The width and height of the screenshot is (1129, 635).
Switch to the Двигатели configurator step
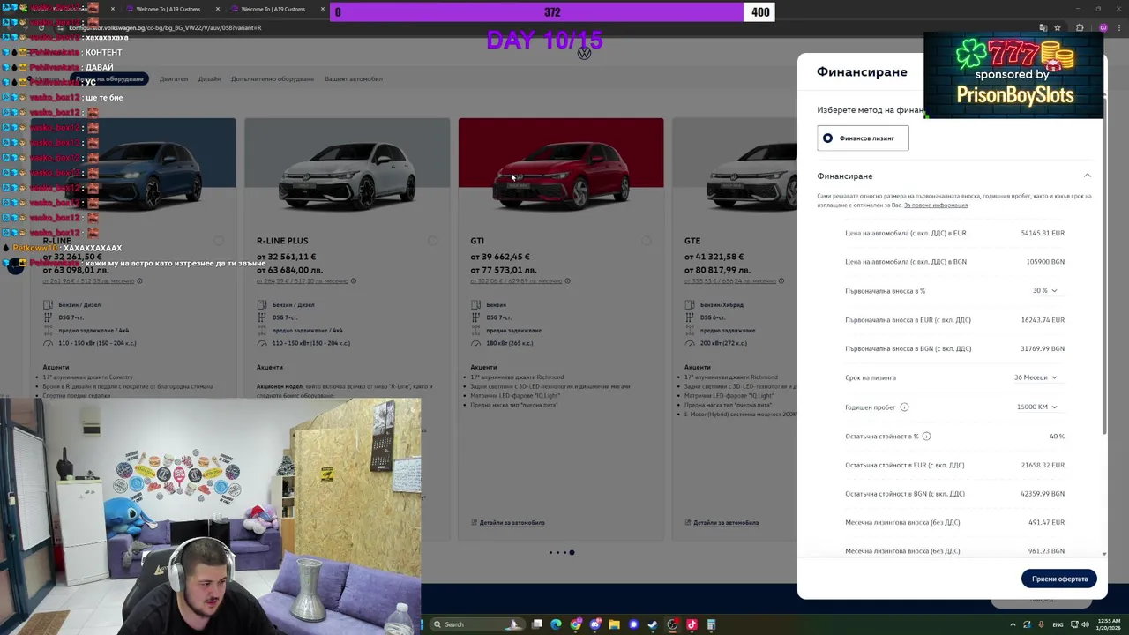[x=174, y=79]
